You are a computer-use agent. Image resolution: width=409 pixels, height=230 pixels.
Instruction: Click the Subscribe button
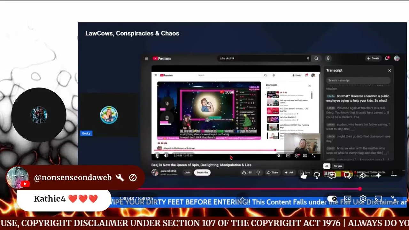point(202,172)
